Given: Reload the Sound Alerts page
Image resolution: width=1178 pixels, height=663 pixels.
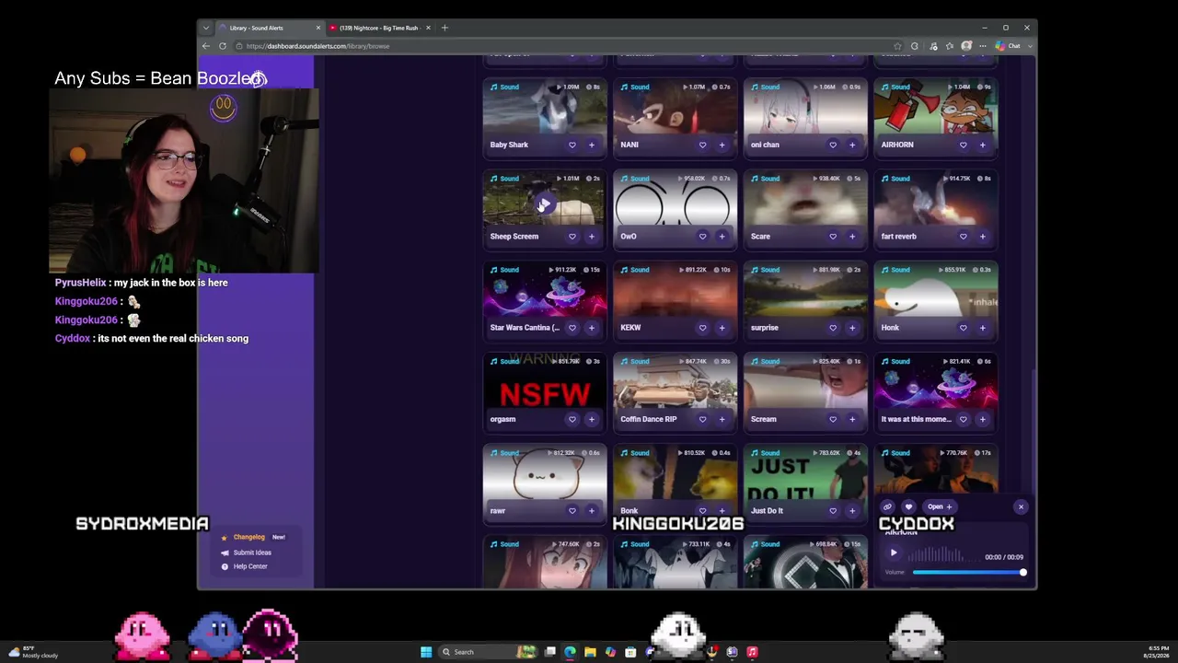Looking at the screenshot, I should pyautogui.click(x=223, y=46).
